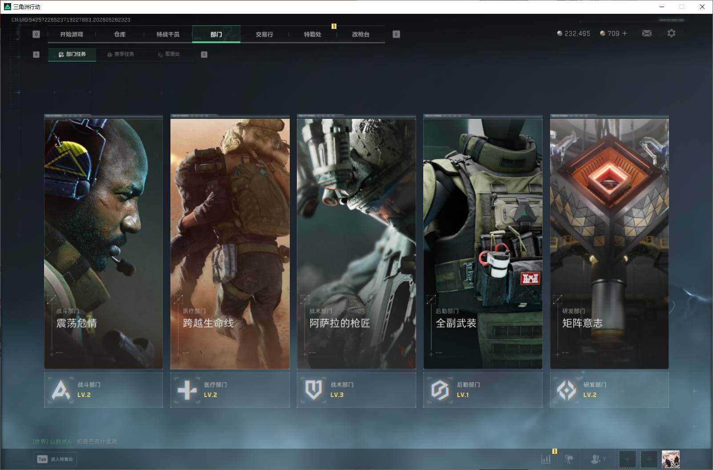The image size is (713, 470).
Task: Click the first empty teammate plus slot
Action: point(628,459)
